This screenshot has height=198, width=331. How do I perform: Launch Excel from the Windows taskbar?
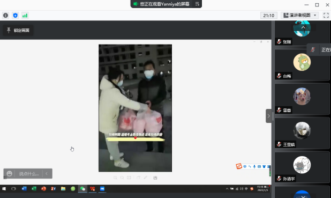[x=34, y=189]
